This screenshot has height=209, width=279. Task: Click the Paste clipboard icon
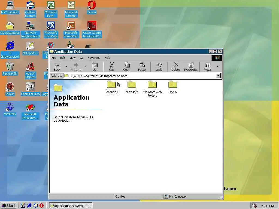coord(142,67)
